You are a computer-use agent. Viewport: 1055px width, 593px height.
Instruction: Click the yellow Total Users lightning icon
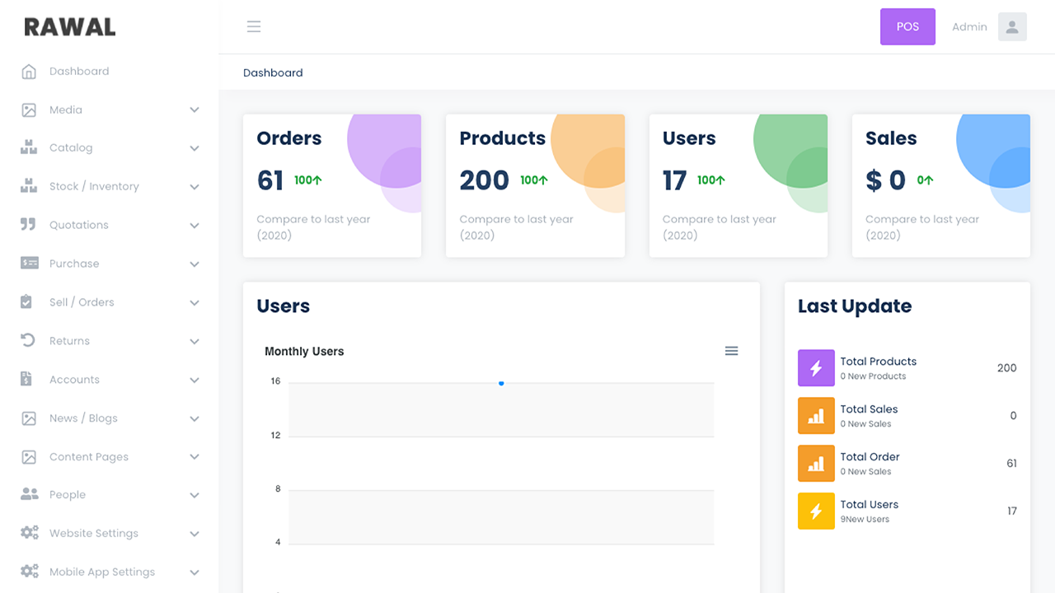click(x=816, y=511)
